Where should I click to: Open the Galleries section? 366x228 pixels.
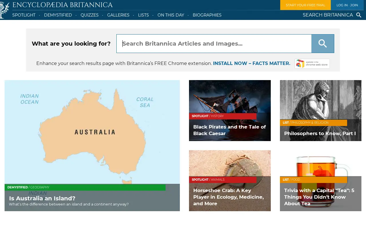pyautogui.click(x=118, y=15)
